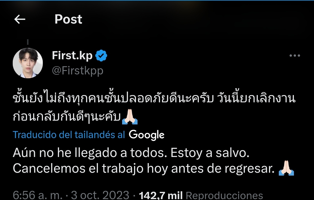
Task: Open the First.kp display name link
Action: [x=72, y=56]
